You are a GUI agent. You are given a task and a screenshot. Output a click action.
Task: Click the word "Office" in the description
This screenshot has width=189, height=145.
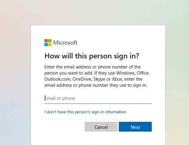[x=143, y=73]
